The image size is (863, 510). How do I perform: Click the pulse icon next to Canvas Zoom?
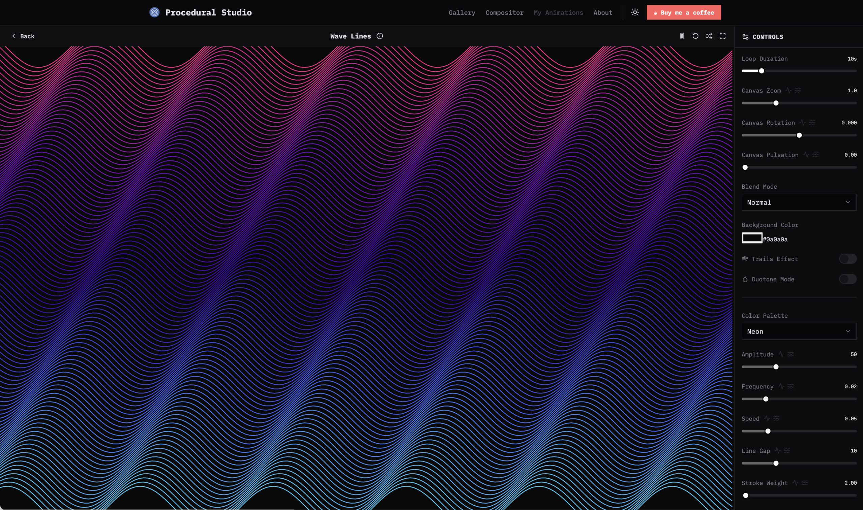pyautogui.click(x=788, y=90)
